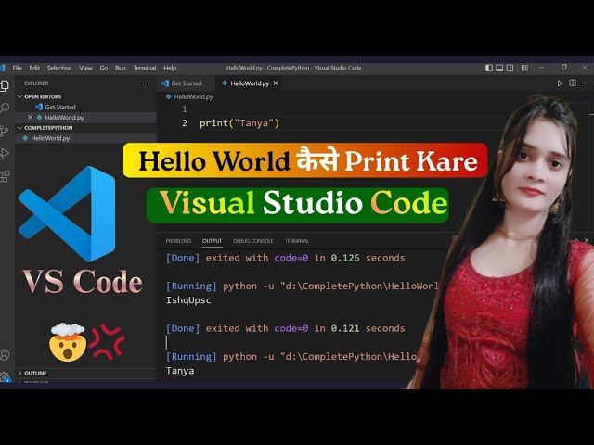Collapse the COMPLETEPYTHON folder section
594x445 pixels.
tap(20, 128)
